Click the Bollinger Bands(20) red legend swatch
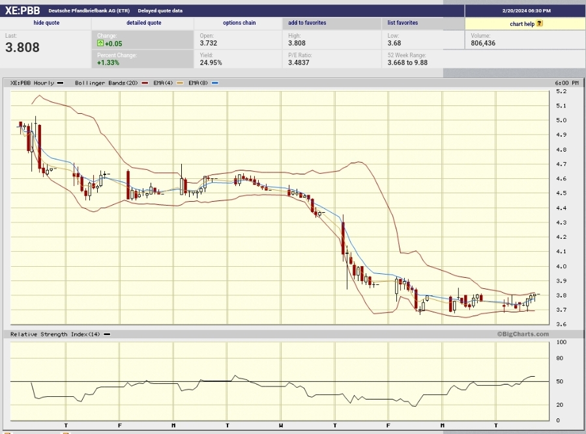The image size is (586, 434). [x=145, y=83]
